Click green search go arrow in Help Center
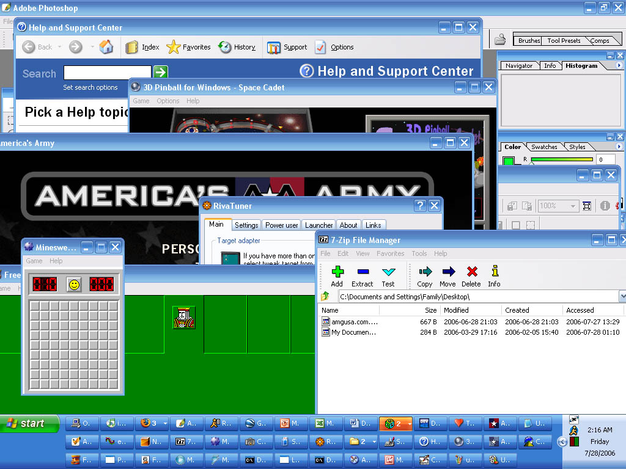The height and width of the screenshot is (469, 626). click(161, 72)
